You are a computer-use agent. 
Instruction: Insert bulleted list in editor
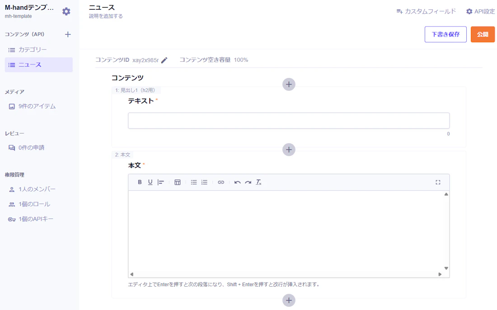click(194, 182)
